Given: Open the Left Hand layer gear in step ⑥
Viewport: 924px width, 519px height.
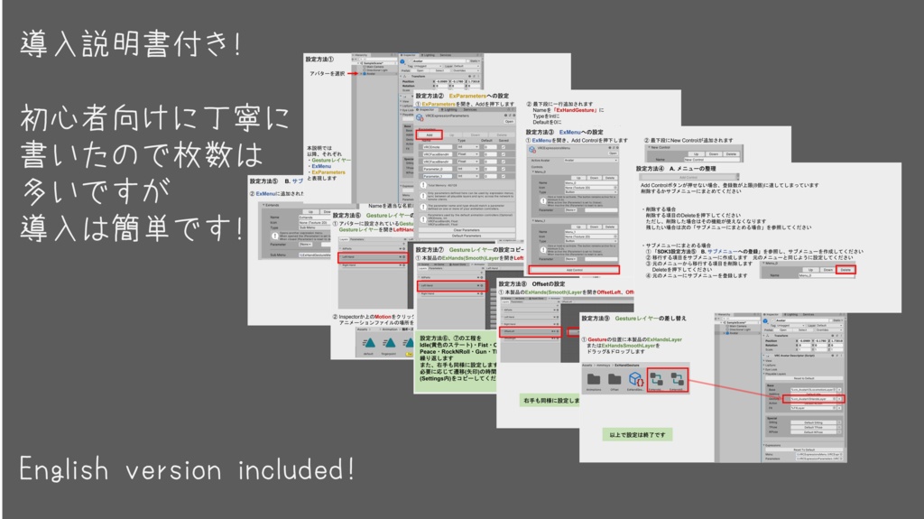Looking at the screenshot, I should tap(403, 256).
